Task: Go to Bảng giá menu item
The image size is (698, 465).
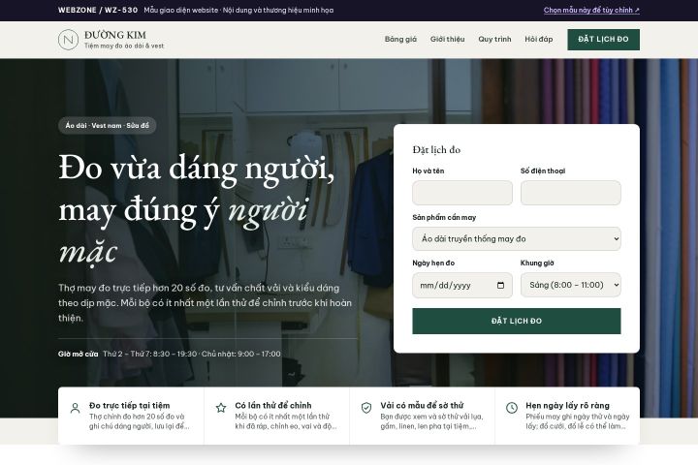Action: coord(400,39)
